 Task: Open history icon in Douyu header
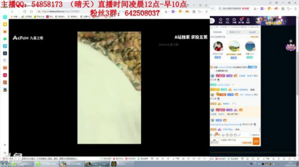221,21
